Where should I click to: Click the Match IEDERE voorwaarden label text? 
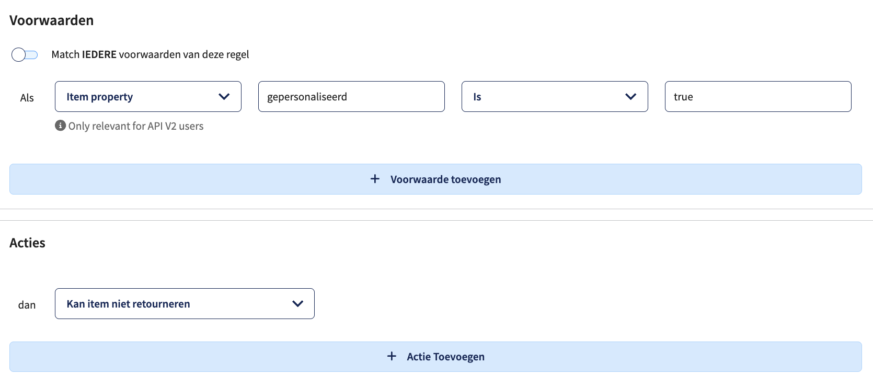click(150, 54)
